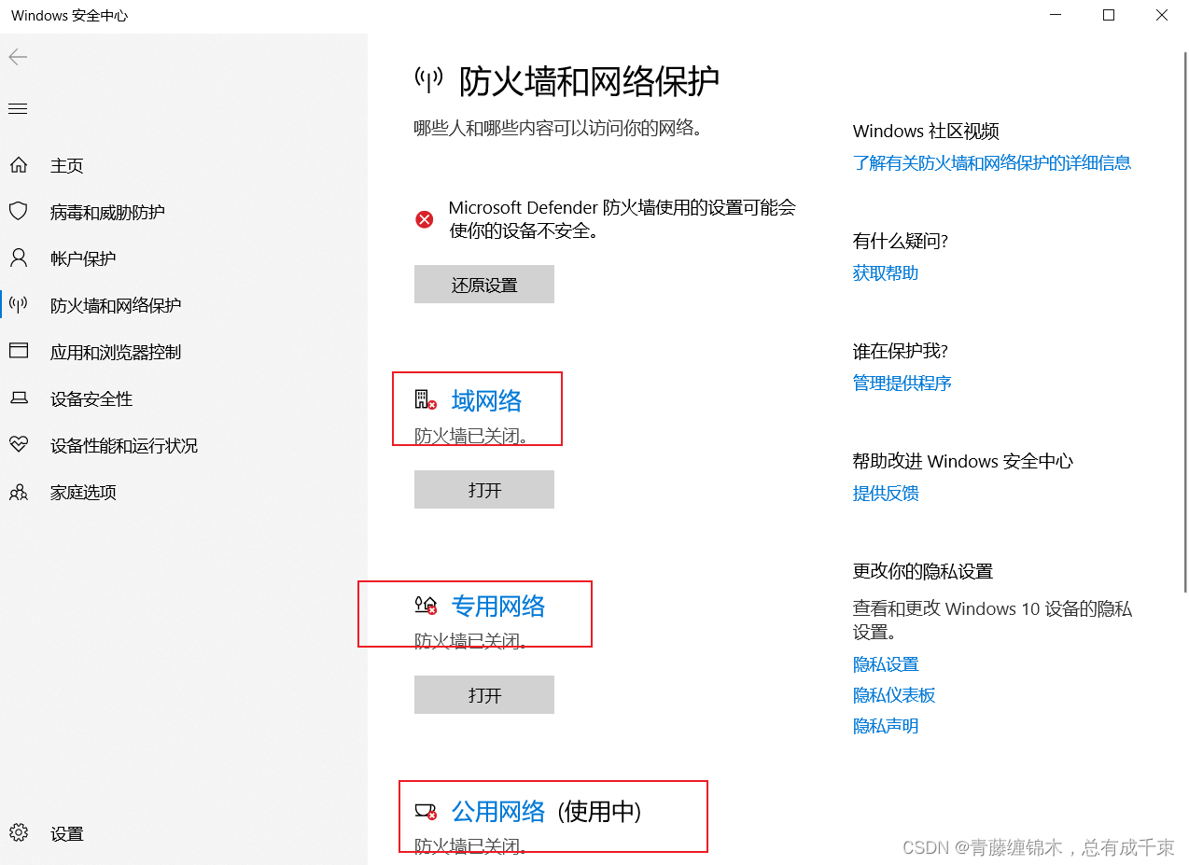Click the 域网络 building icon

tap(425, 399)
